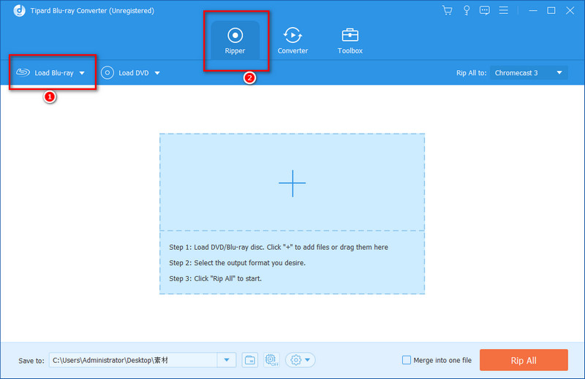Check Merge into one file

tap(407, 360)
